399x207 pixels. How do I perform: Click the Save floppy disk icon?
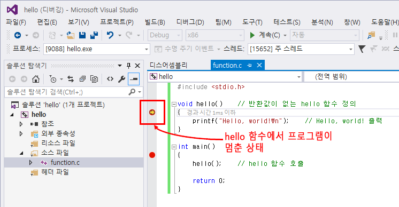click(82, 35)
